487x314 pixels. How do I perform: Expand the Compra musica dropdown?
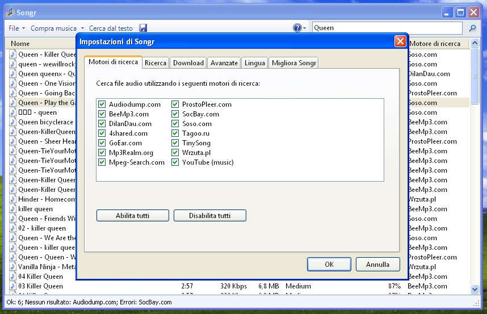(x=57, y=28)
